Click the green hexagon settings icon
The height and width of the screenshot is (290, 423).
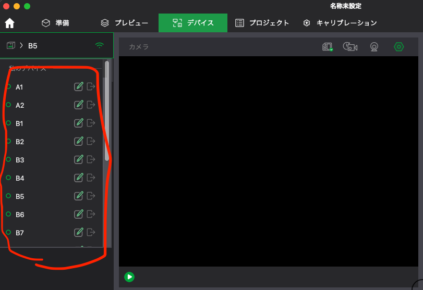[x=398, y=47]
